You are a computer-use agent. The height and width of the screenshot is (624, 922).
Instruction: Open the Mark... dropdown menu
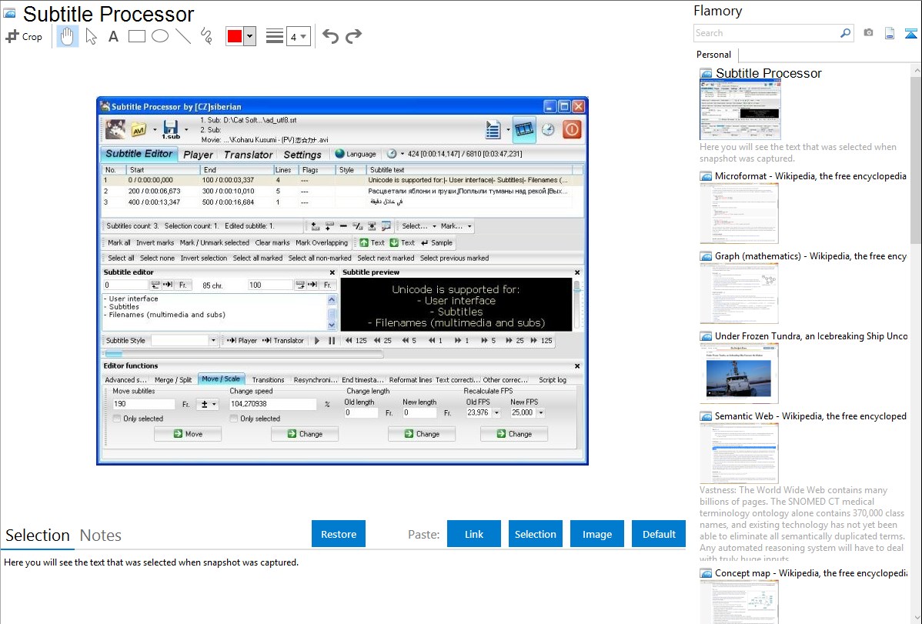(x=456, y=226)
